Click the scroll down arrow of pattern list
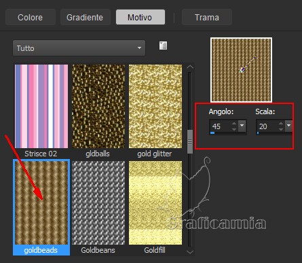This screenshot has width=302, height=263. click(190, 251)
